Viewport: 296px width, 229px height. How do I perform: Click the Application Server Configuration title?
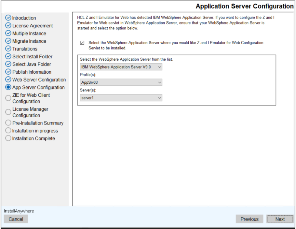coord(245,6)
